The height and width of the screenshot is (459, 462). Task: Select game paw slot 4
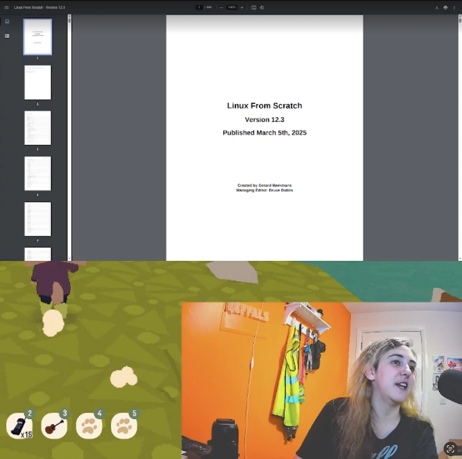point(89,426)
